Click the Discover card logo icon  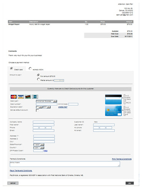[x=28, y=97]
